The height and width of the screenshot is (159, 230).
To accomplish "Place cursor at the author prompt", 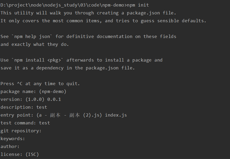I will coord(21,146).
